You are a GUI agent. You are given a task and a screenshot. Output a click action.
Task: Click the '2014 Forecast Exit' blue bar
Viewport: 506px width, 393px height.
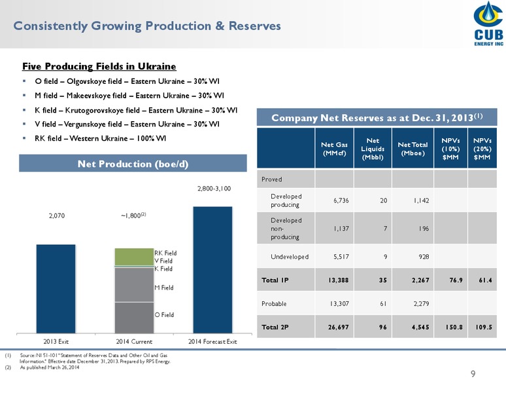(212, 270)
